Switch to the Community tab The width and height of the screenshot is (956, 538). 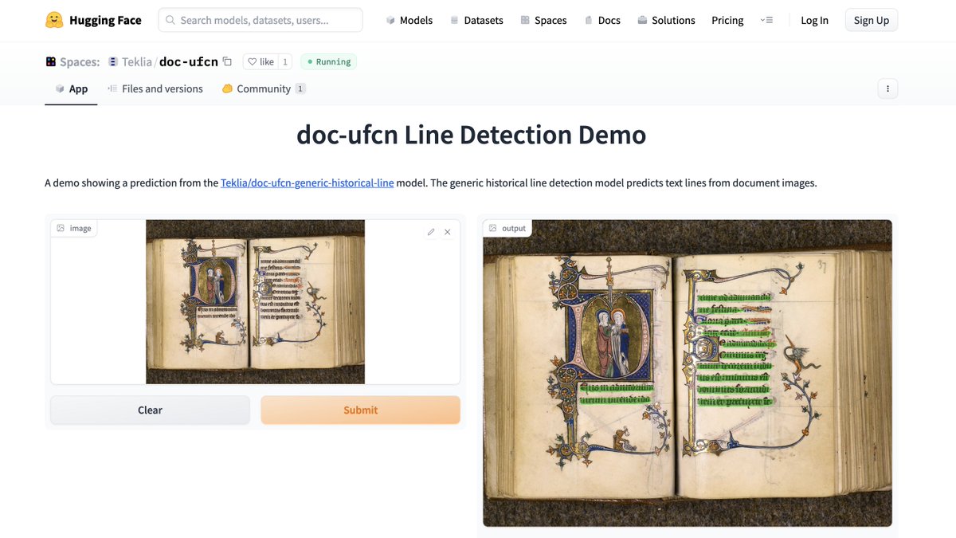[x=264, y=88]
